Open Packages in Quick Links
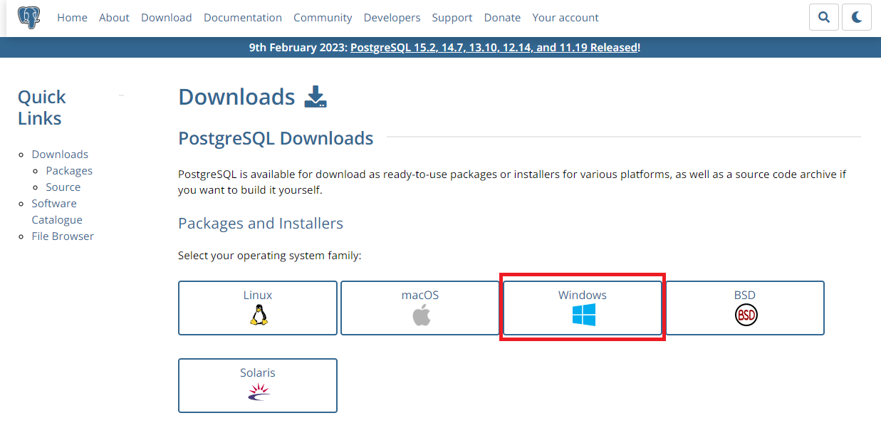 pos(69,170)
